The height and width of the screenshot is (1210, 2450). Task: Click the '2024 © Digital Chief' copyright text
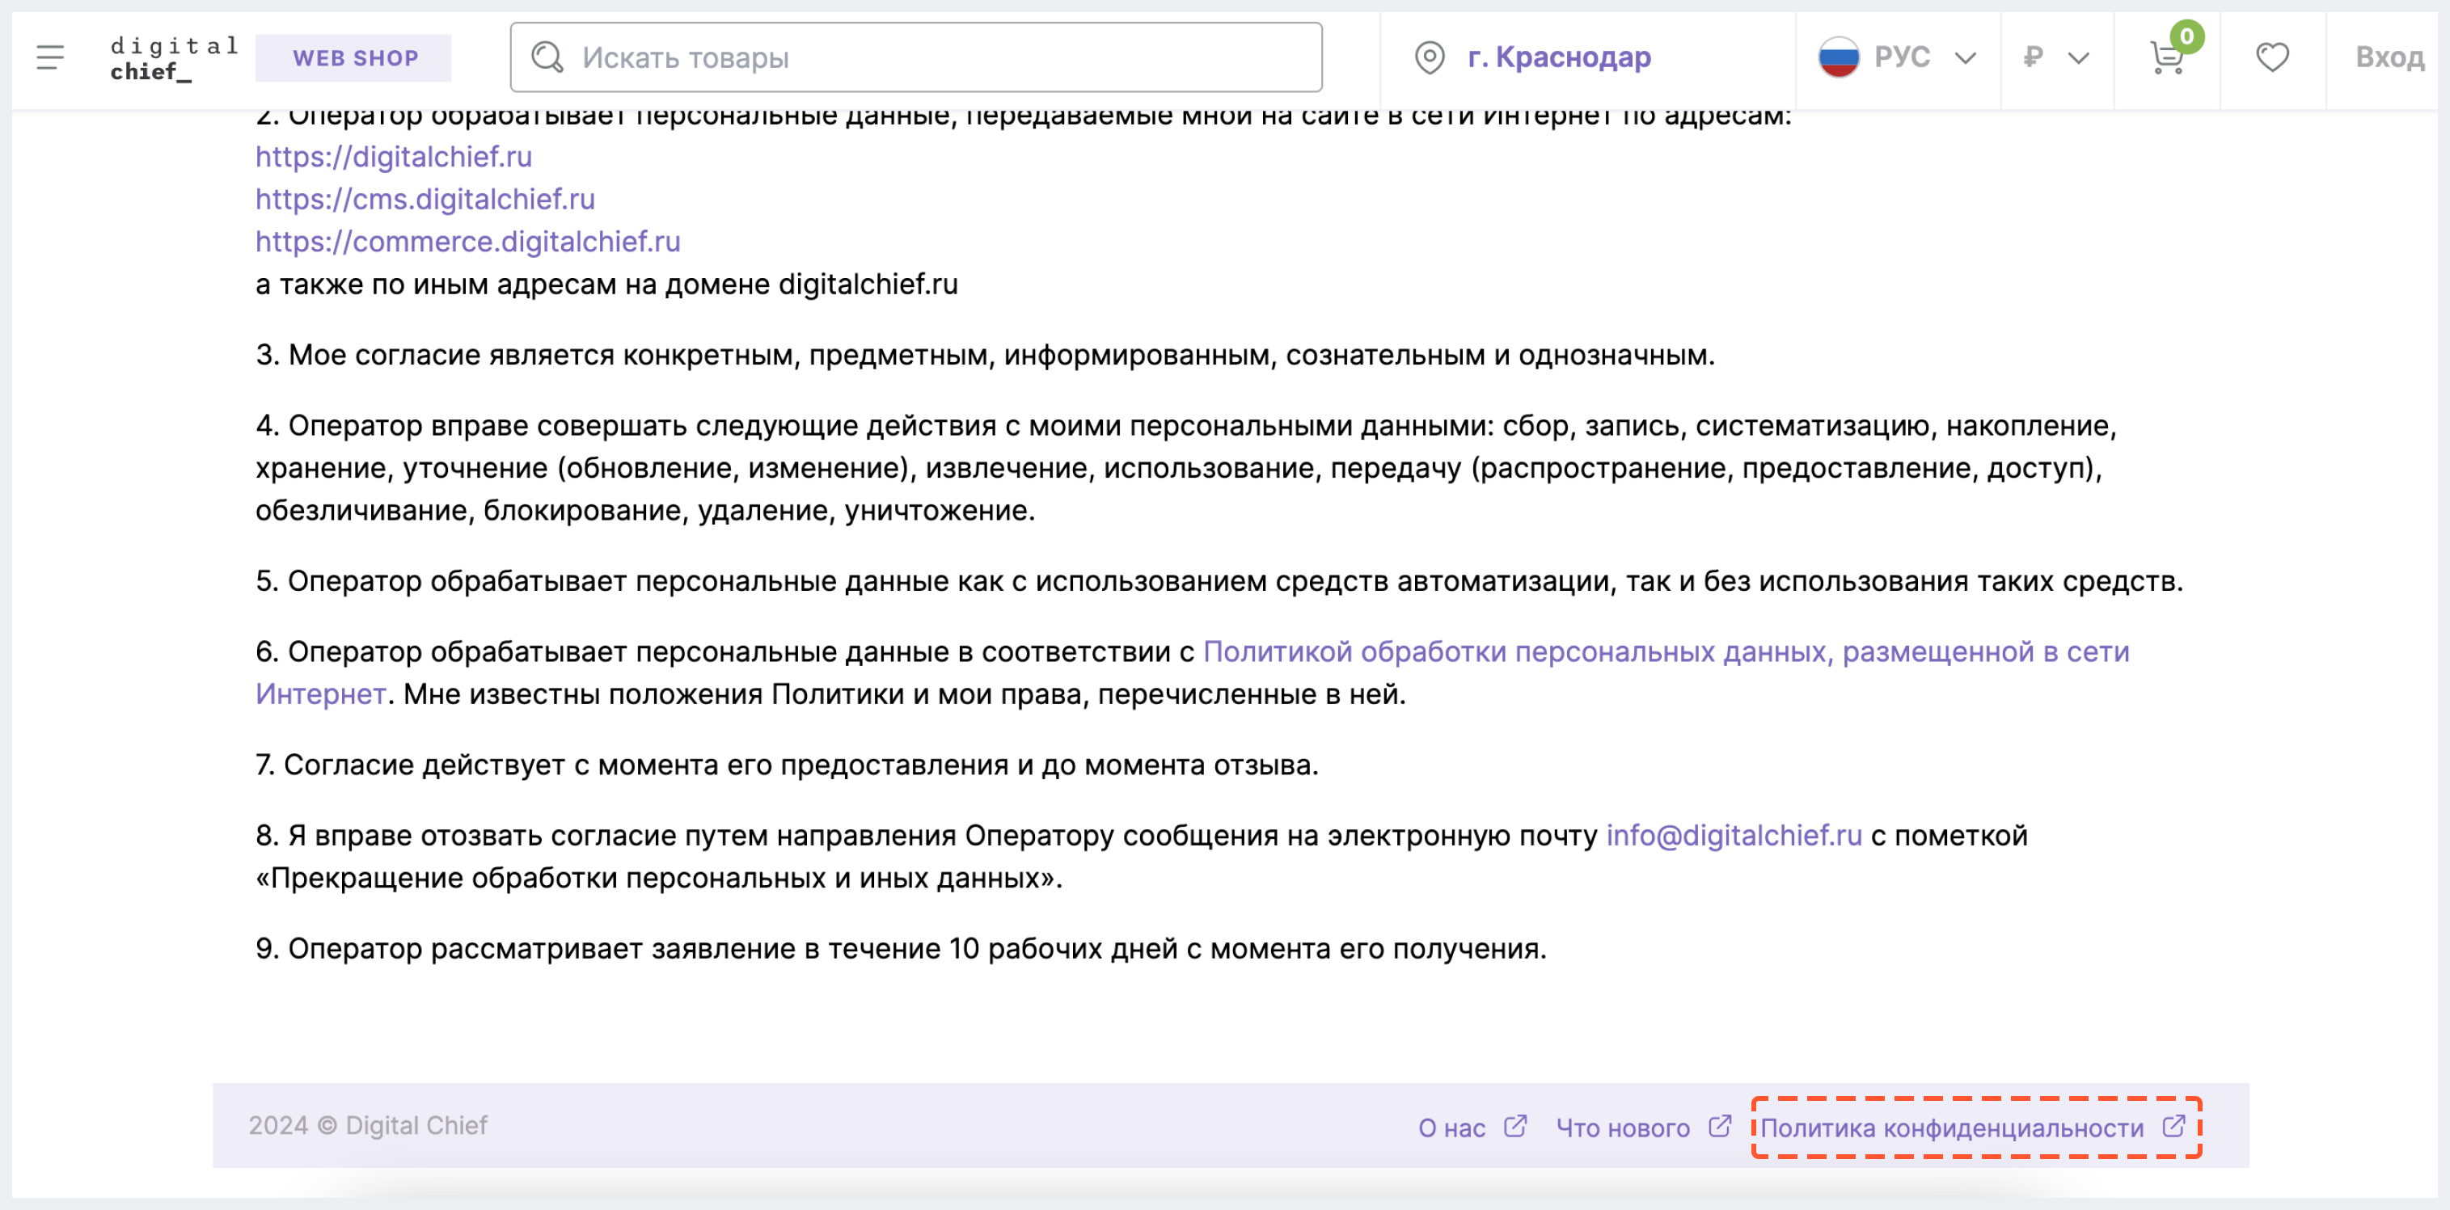click(368, 1125)
